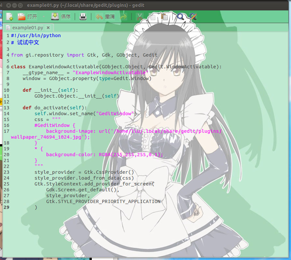This screenshot has width=291, height=260.
Task: Click the '__gtype_name__' assignment on line 7
Action: [43, 73]
